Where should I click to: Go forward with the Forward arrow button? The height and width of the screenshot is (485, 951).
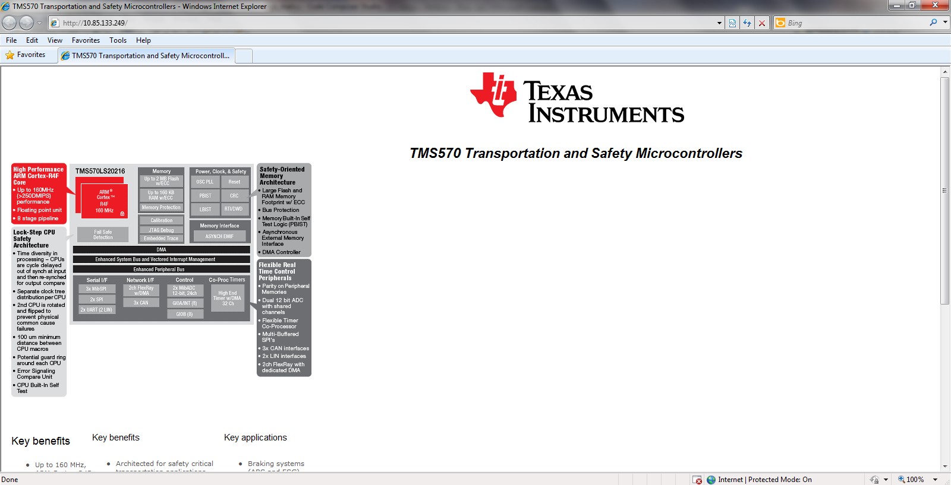(26, 23)
